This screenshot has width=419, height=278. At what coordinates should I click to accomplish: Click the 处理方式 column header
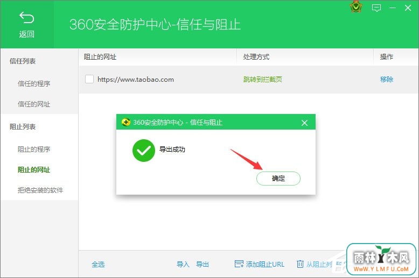256,56
